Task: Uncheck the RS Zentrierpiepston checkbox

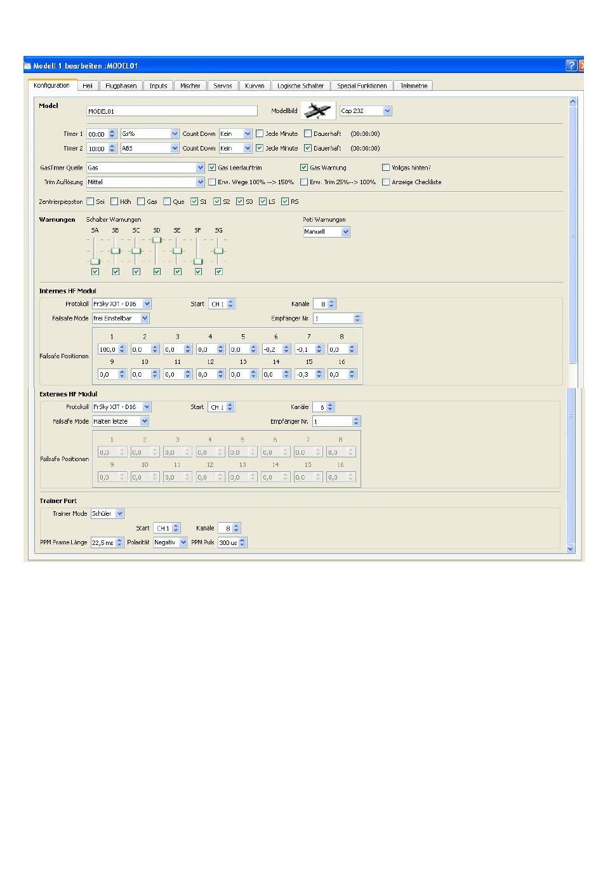Action: point(285,201)
